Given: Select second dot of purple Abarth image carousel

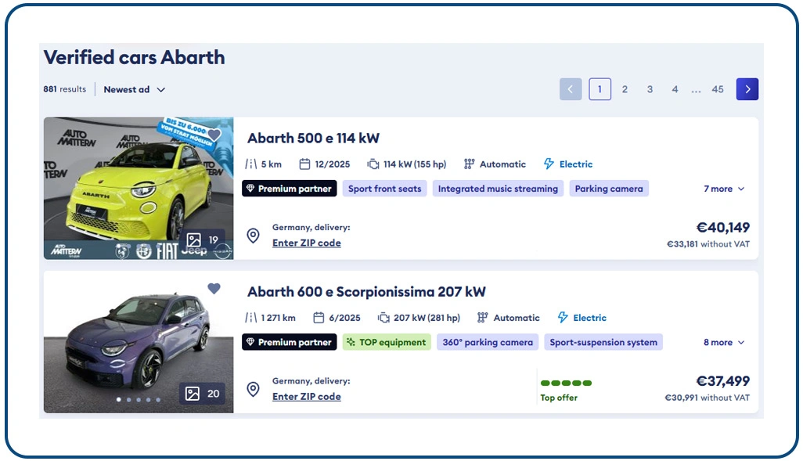Looking at the screenshot, I should coord(128,399).
